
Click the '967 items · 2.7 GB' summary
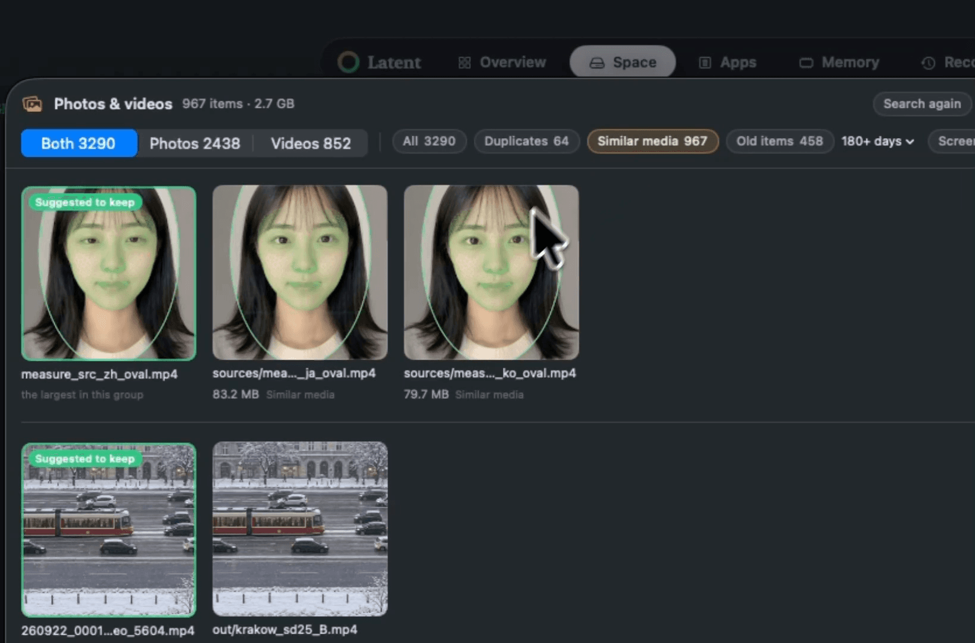238,104
